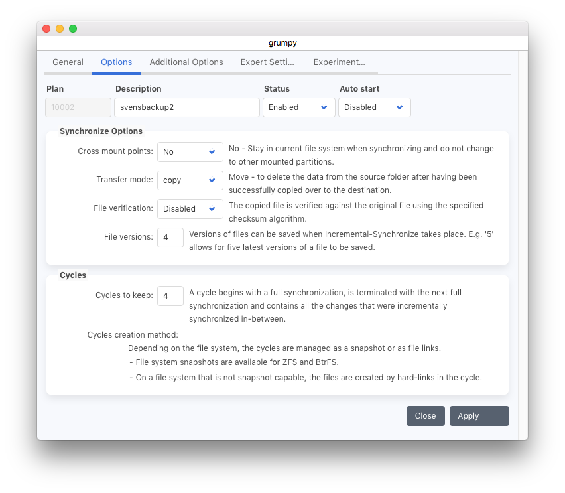
Task: Switch to the General tab
Action: (68, 62)
